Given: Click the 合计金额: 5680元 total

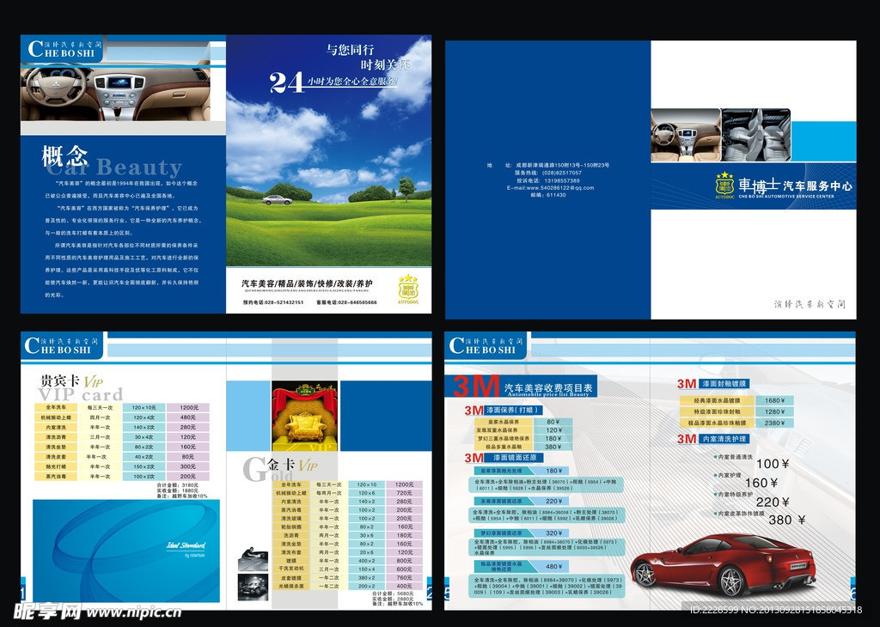Looking at the screenshot, I should coord(393,594).
